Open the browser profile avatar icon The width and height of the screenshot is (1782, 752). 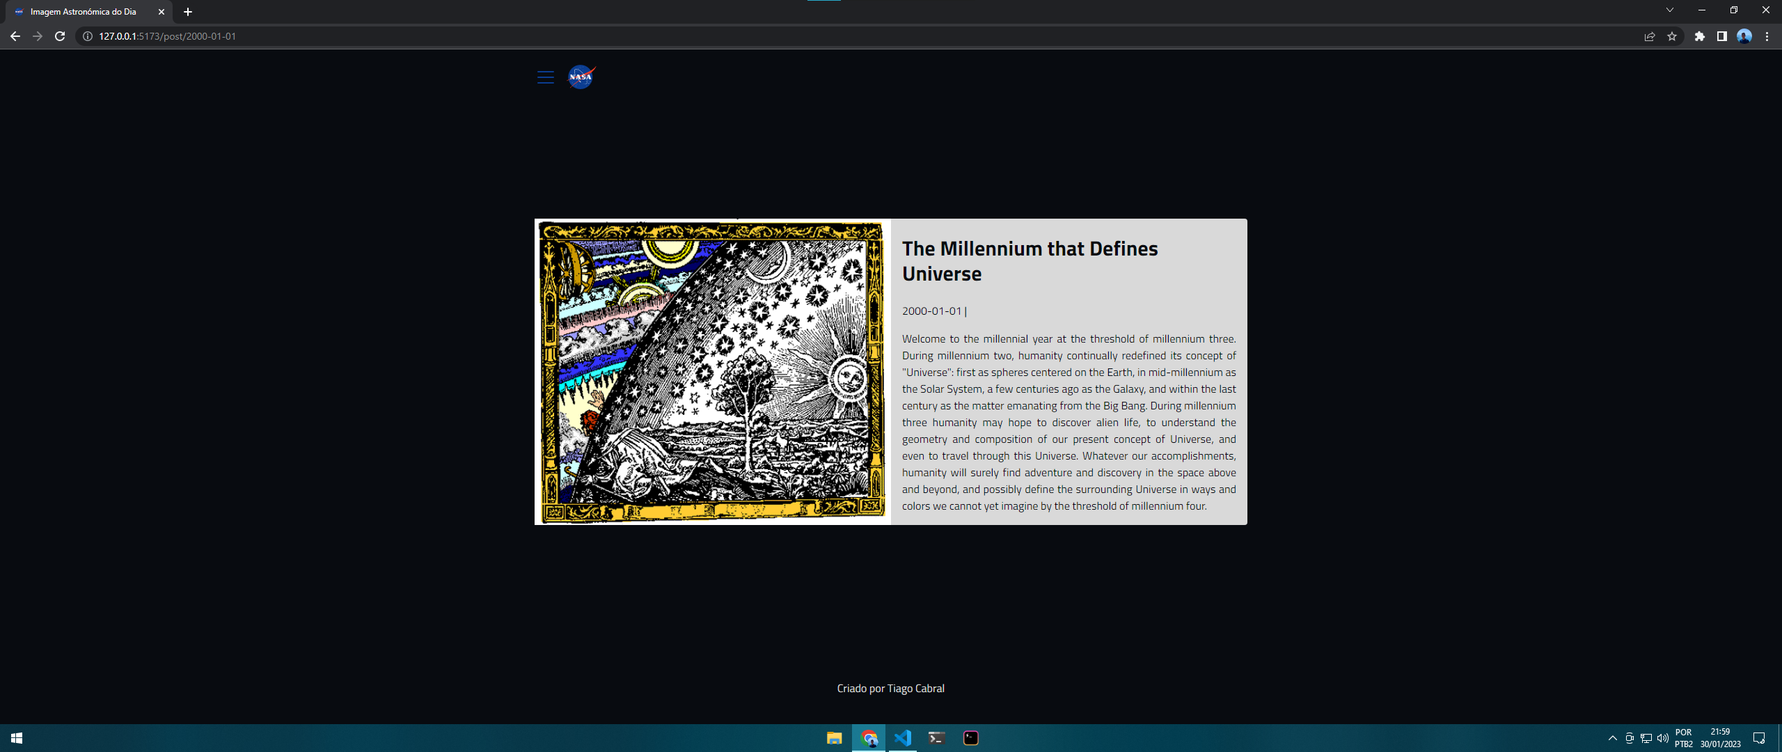1744,36
